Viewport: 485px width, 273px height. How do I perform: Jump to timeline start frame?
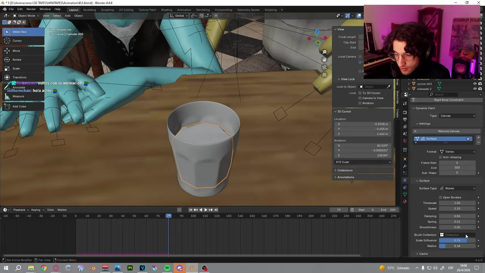[x=191, y=210]
